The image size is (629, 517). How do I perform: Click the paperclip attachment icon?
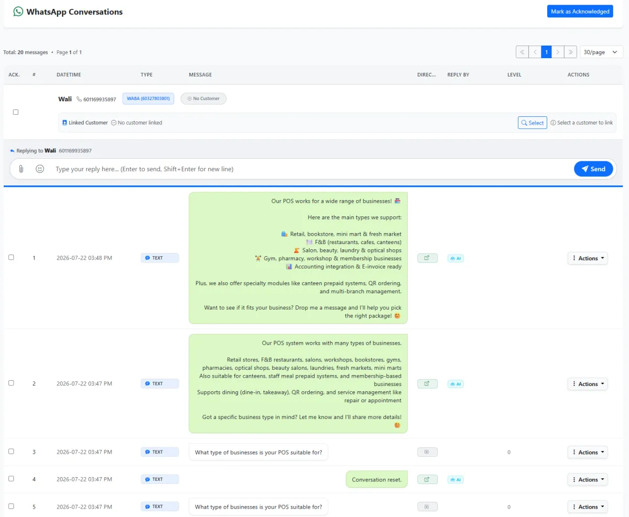click(x=21, y=169)
